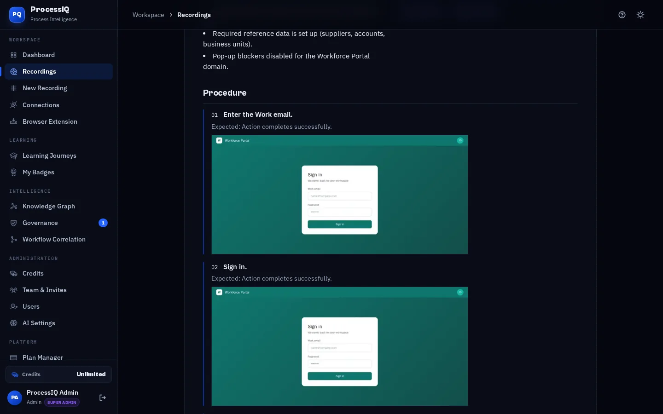
Task: Toggle the light/dark theme sun icon
Action: (640, 15)
